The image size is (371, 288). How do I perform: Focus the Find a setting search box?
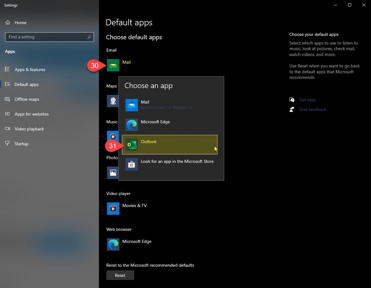[x=49, y=37]
